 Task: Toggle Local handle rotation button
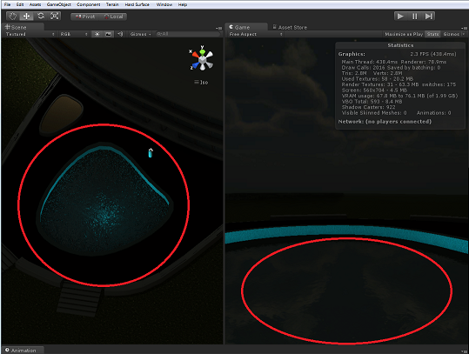[113, 17]
